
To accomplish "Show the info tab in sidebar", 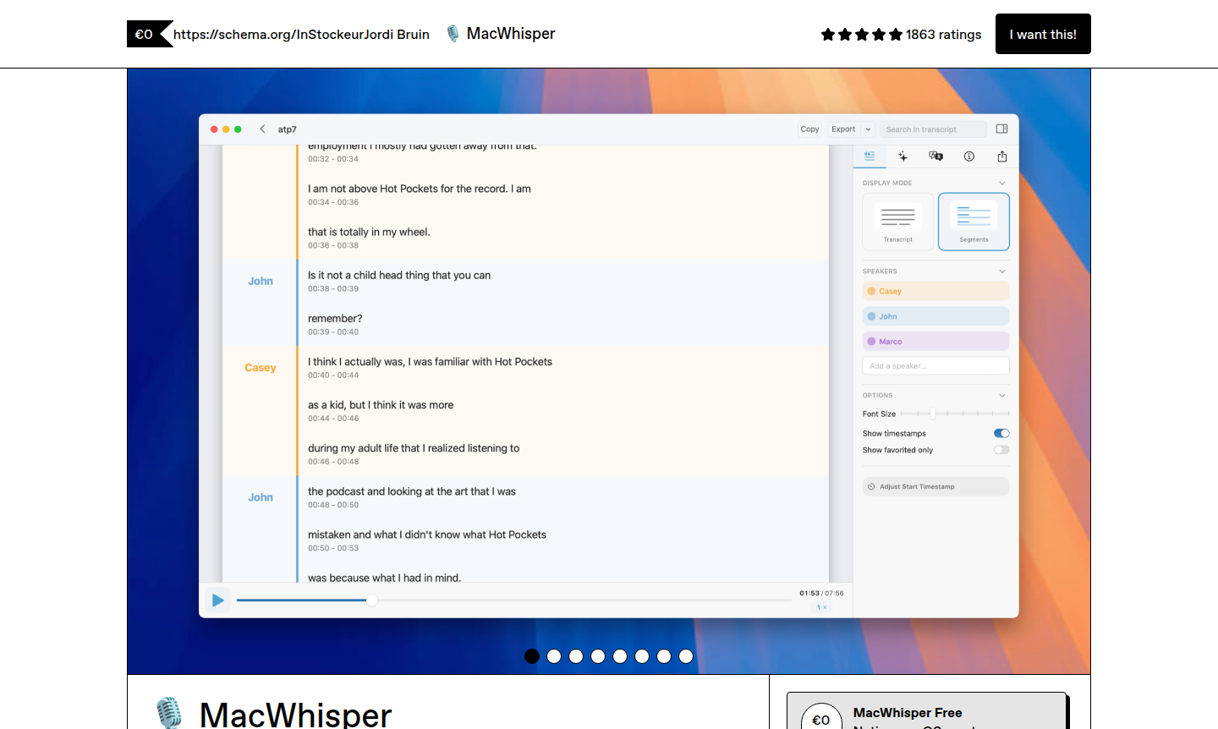I will [969, 156].
